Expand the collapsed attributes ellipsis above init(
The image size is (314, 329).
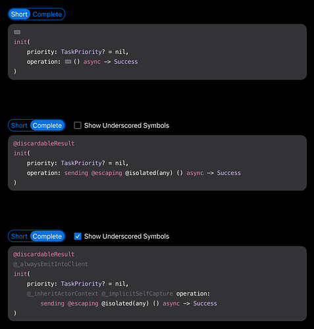click(x=17, y=32)
